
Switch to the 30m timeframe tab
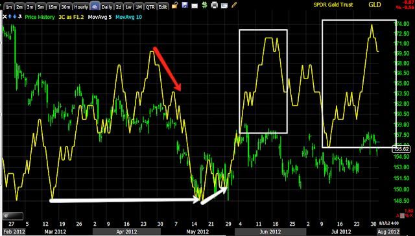tap(65, 7)
